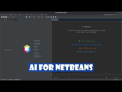Click the Run Project play icon
This screenshot has height=92, width=122.
36,17
